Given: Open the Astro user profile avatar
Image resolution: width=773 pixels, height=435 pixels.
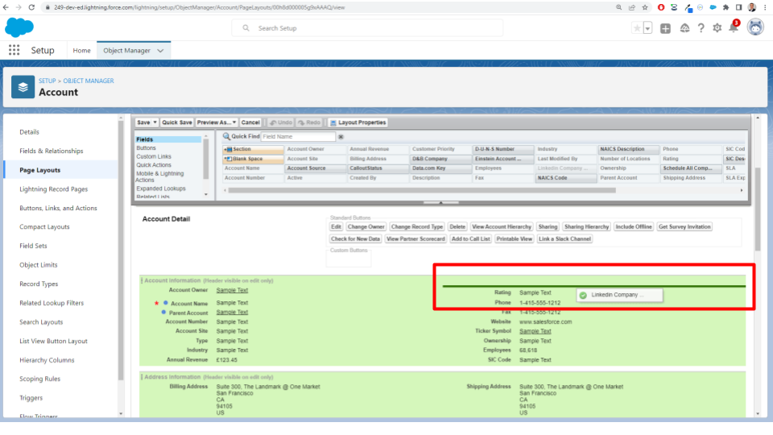Looking at the screenshot, I should coord(755,27).
